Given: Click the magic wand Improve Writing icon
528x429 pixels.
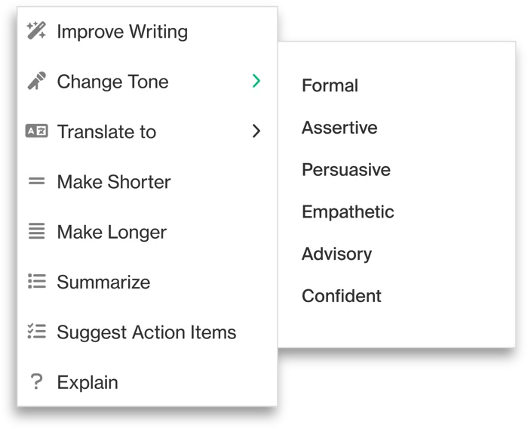Looking at the screenshot, I should [x=36, y=31].
